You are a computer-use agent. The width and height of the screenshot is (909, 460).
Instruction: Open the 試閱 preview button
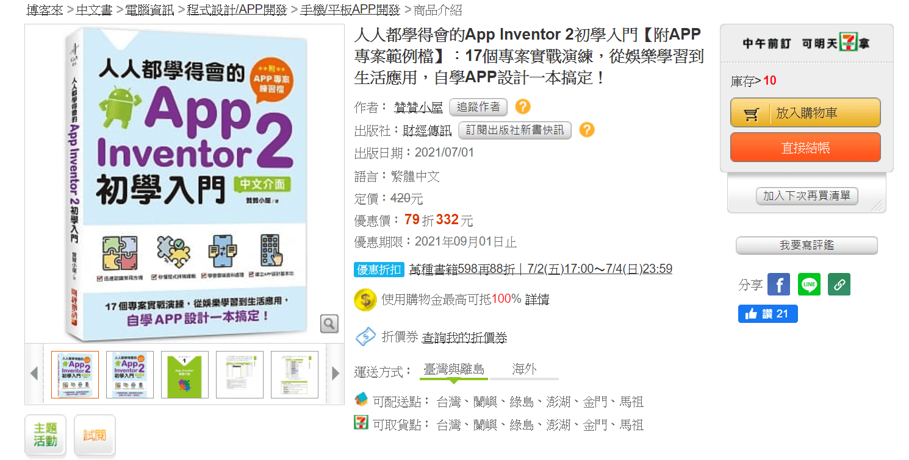[x=95, y=435]
